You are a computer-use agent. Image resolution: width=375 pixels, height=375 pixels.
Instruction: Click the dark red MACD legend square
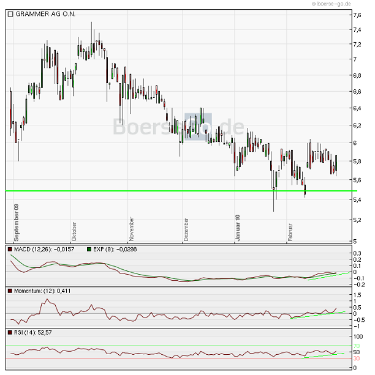[x=10, y=250]
